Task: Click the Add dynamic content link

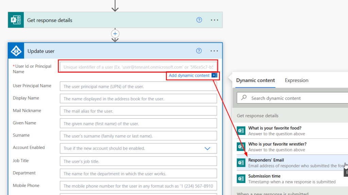Action: click(189, 76)
